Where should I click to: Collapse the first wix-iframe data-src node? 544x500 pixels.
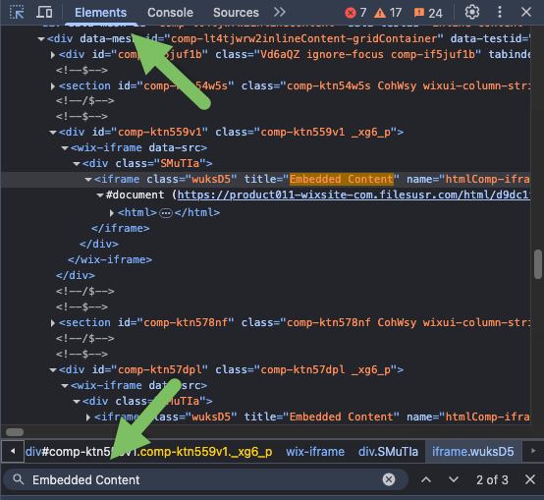[x=65, y=148]
